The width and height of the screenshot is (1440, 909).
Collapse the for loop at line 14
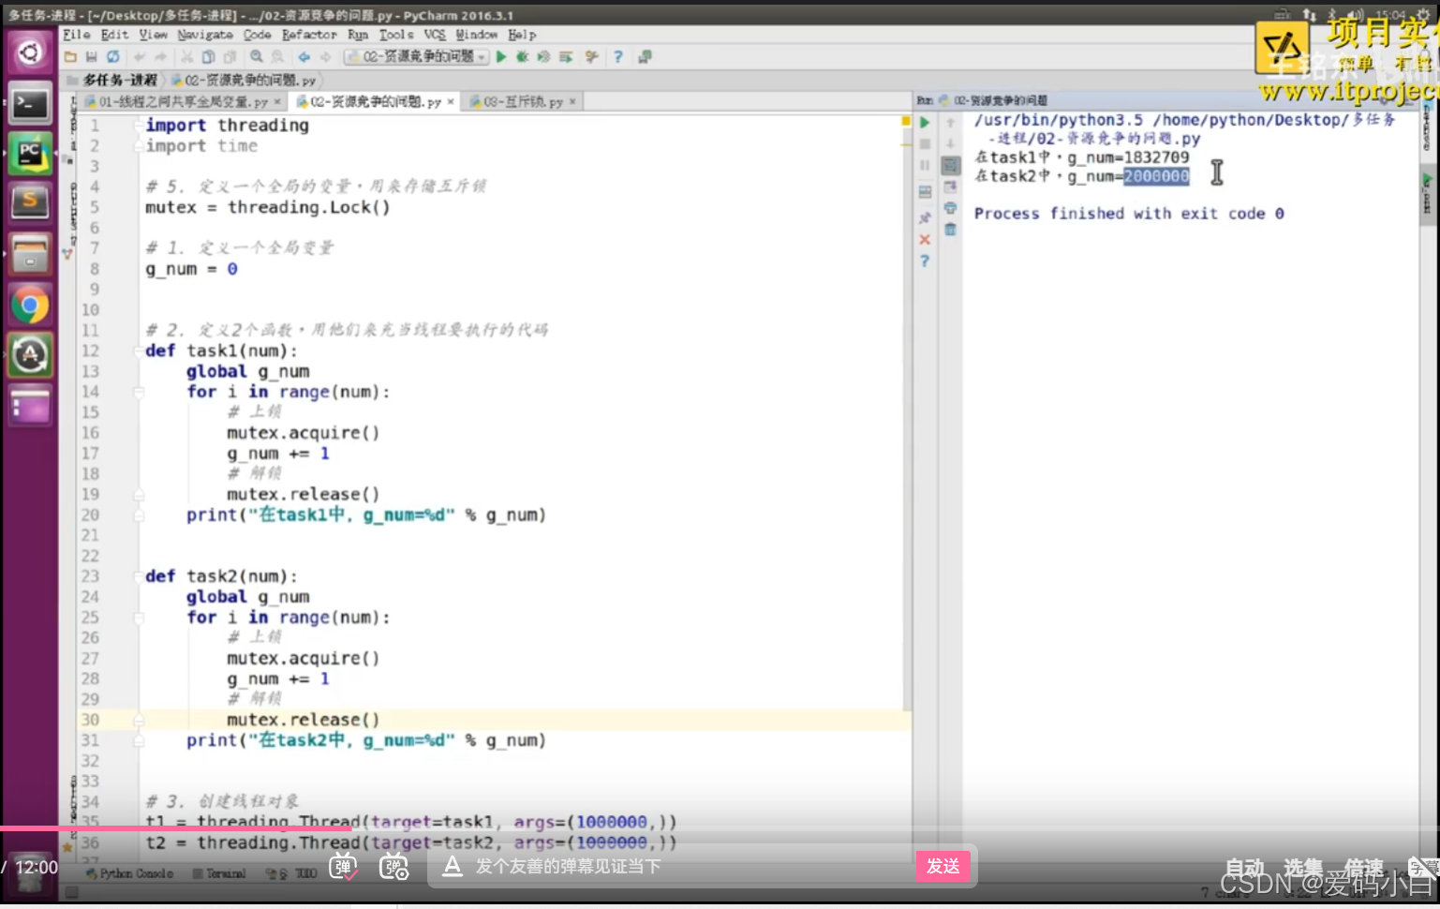pyautogui.click(x=139, y=392)
